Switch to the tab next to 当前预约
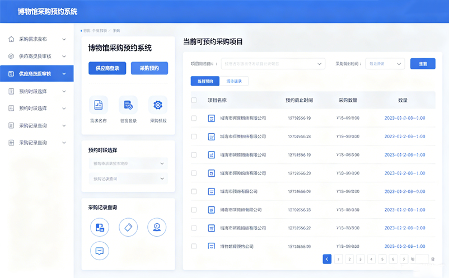Image resolution: width=449 pixels, height=278 pixels. 234,81
